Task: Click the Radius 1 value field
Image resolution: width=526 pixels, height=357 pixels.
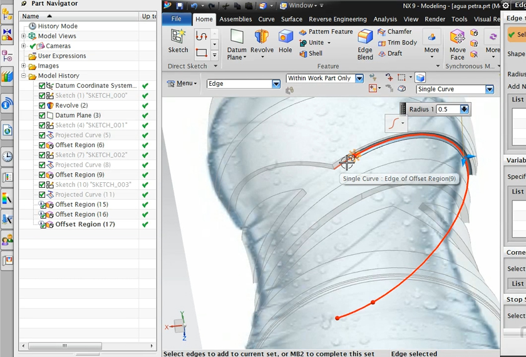Action: pos(447,110)
